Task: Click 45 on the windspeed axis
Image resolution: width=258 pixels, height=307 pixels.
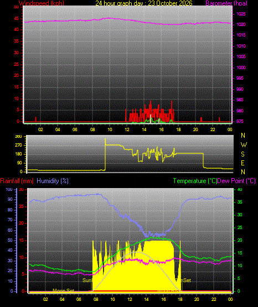Action: pyautogui.click(x=17, y=19)
